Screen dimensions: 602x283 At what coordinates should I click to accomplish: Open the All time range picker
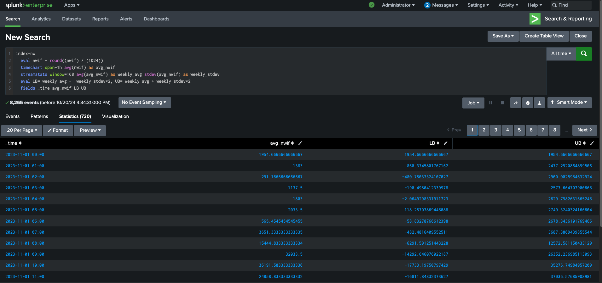[561, 54]
